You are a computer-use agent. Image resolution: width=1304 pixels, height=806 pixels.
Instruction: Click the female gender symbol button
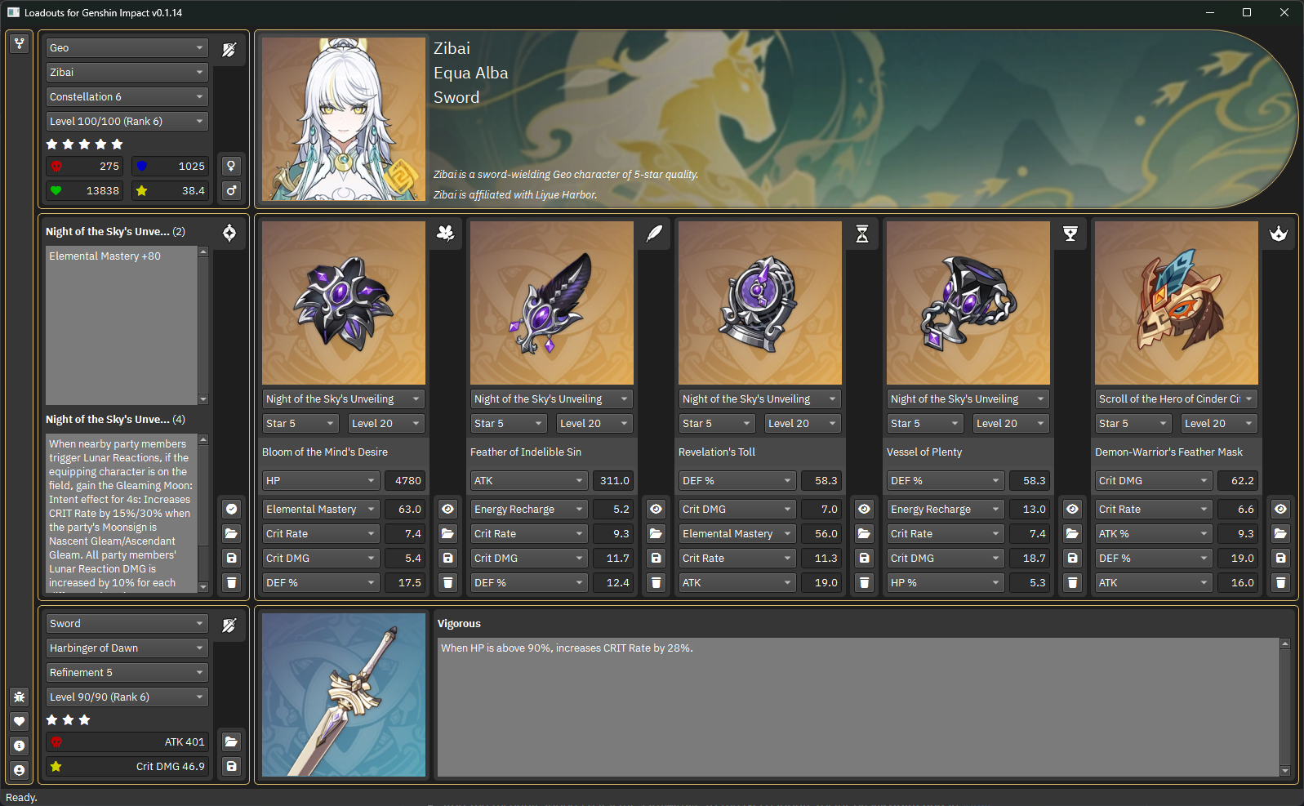click(x=231, y=166)
